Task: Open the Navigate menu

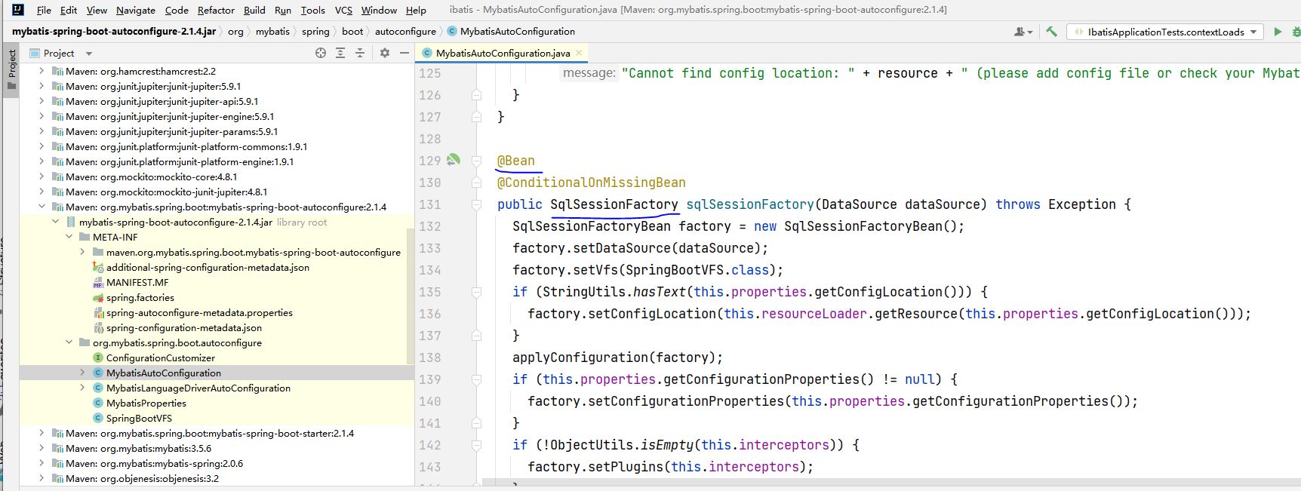Action: [136, 10]
